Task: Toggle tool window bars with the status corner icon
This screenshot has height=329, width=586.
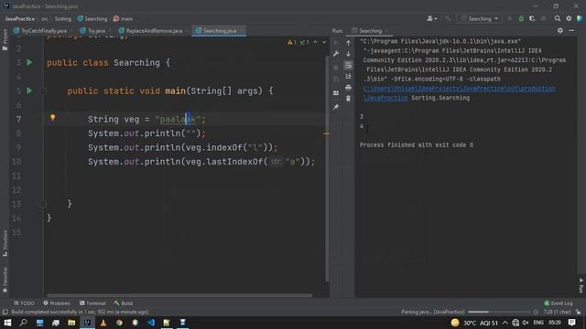Action: (x=5, y=312)
